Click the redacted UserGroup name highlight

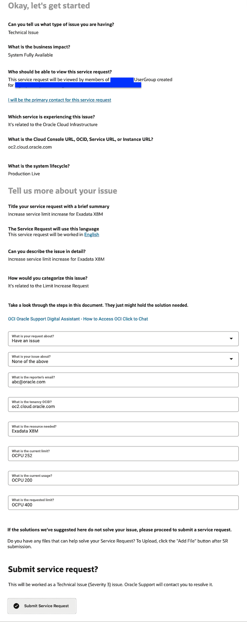click(122, 79)
